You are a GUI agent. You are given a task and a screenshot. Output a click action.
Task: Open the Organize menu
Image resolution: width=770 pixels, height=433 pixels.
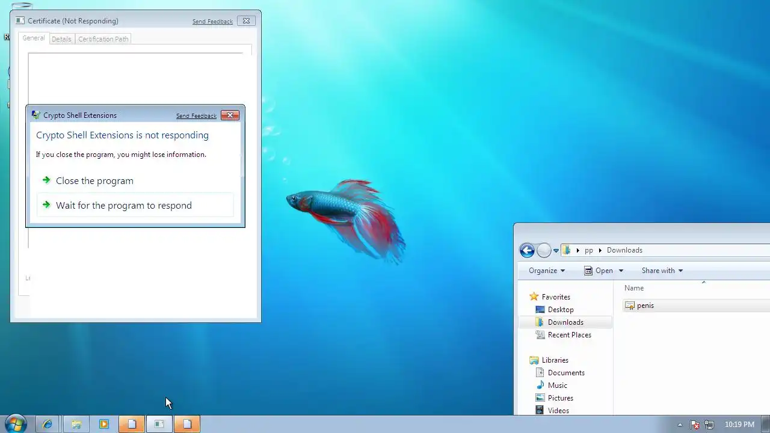click(547, 271)
